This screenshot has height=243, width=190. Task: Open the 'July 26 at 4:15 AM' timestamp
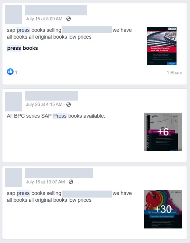(x=44, y=105)
